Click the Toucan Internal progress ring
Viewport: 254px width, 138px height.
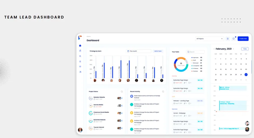pos(91,128)
